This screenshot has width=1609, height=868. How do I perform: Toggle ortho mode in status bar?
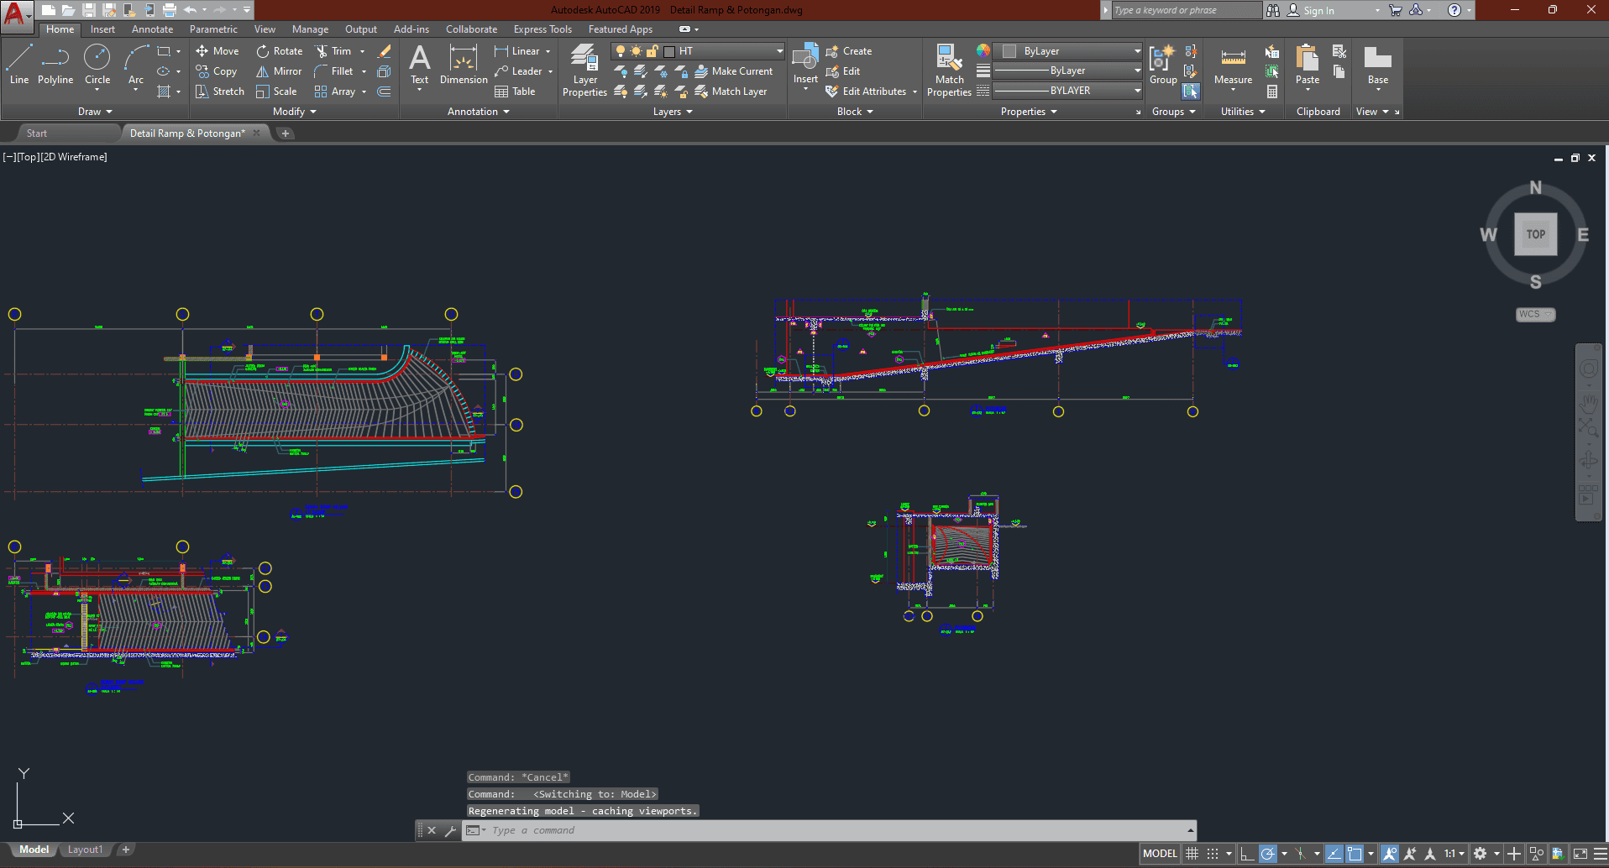1247,854
